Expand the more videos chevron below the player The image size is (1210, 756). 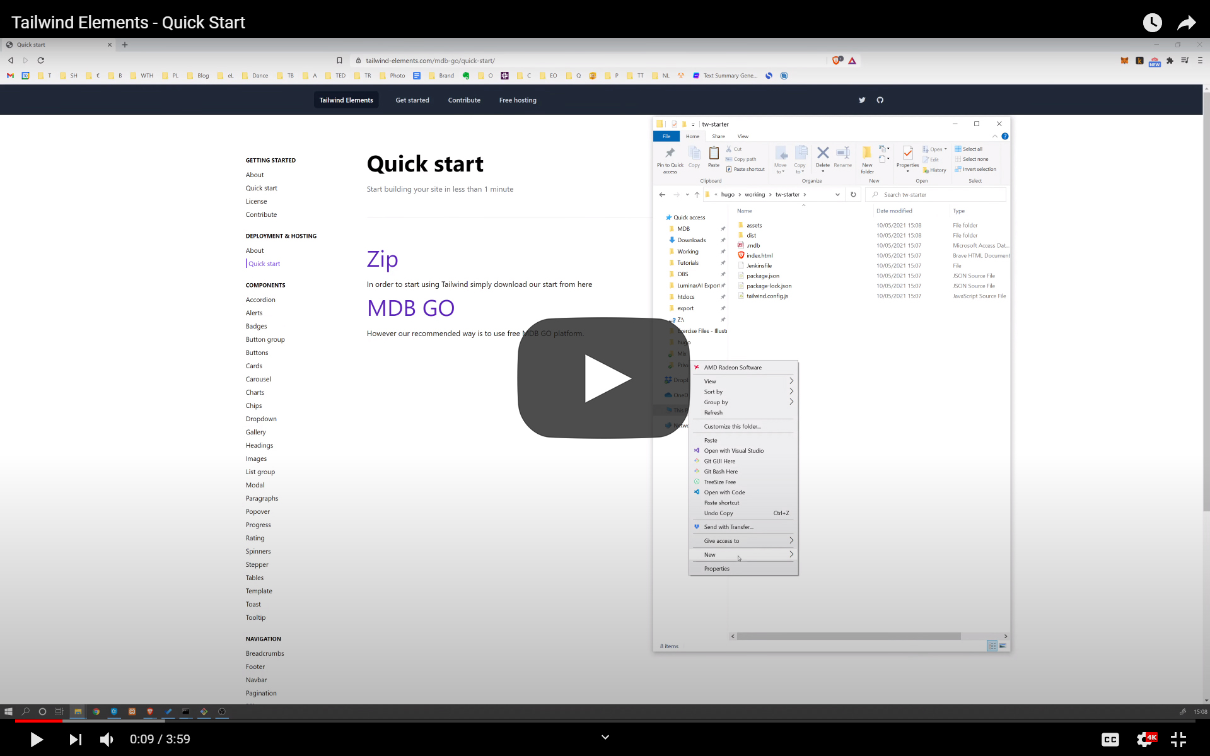605,737
